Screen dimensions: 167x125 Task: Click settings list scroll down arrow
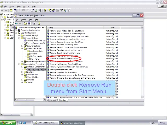tap(142, 97)
